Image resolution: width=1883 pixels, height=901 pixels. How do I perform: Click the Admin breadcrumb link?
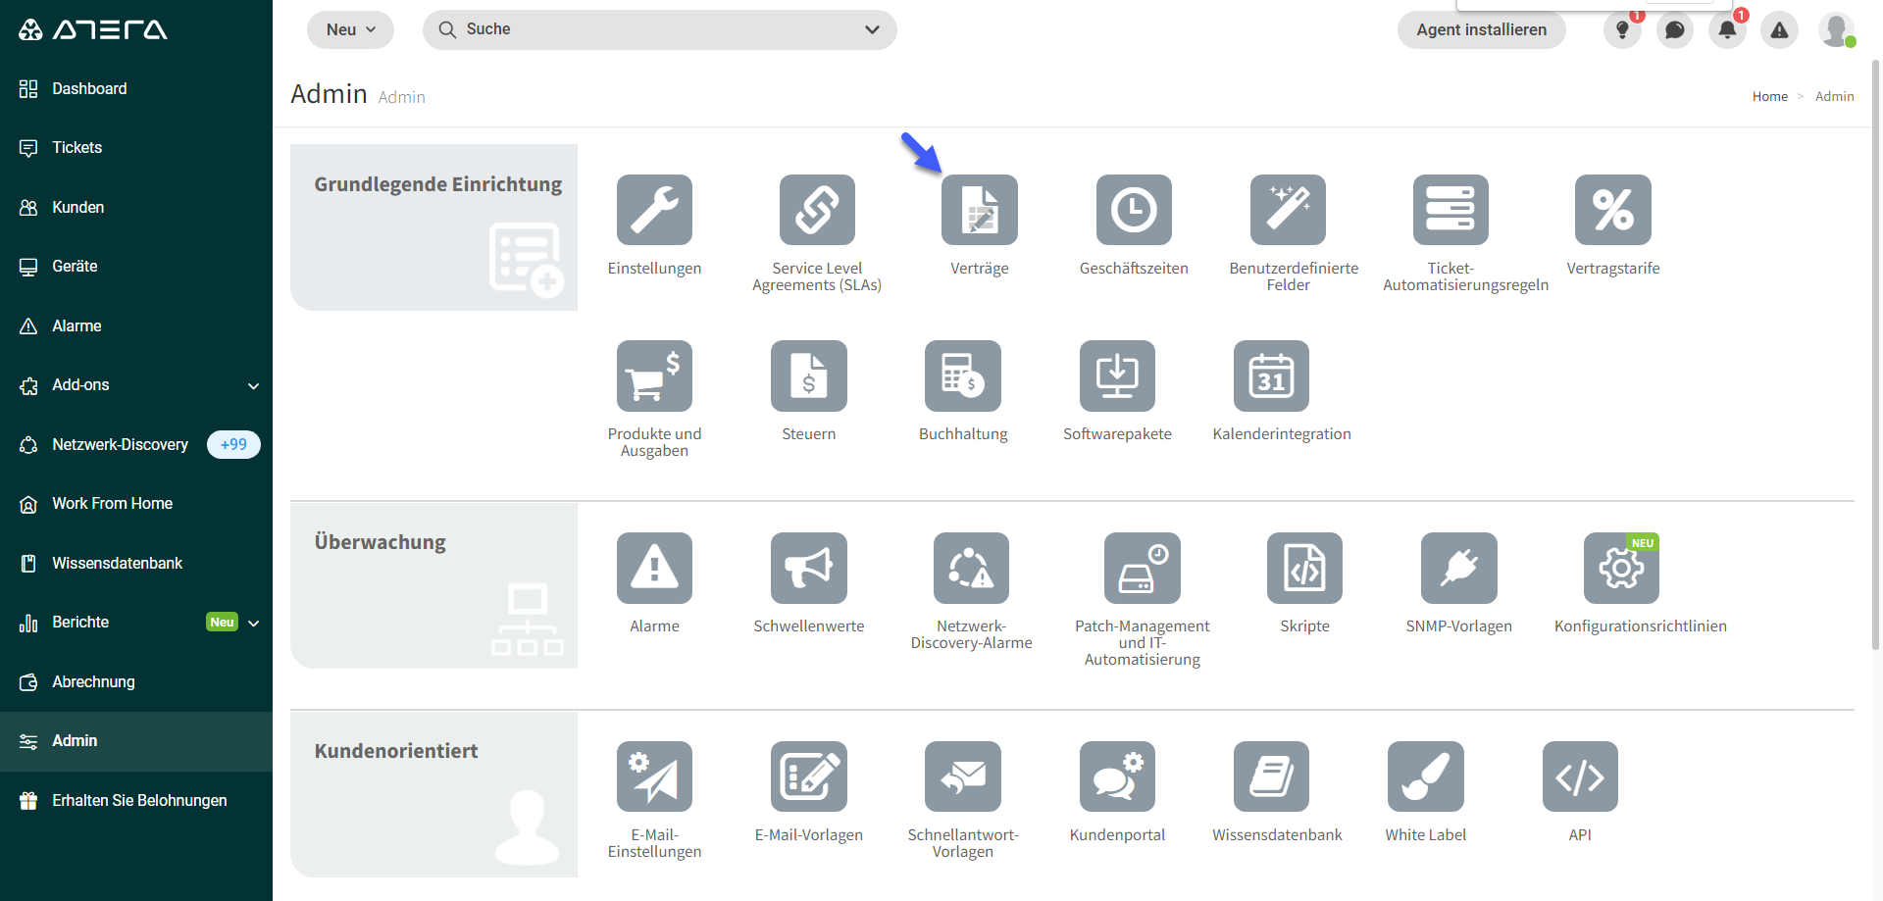coord(1834,96)
